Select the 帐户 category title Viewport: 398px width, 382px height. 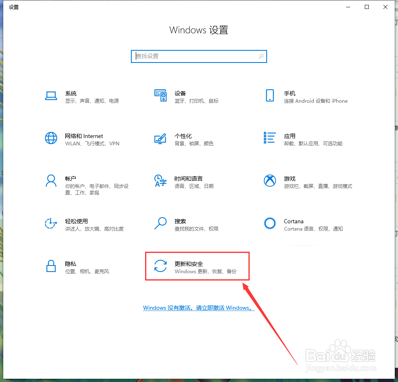(71, 179)
